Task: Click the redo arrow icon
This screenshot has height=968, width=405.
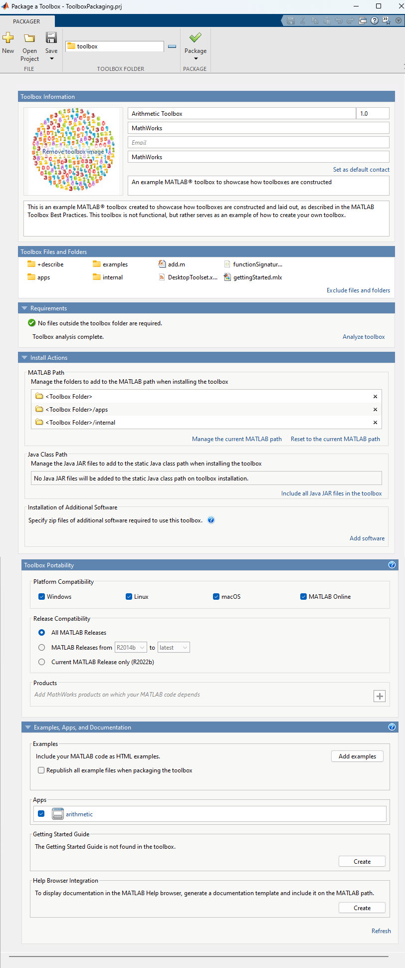Action: coord(350,20)
